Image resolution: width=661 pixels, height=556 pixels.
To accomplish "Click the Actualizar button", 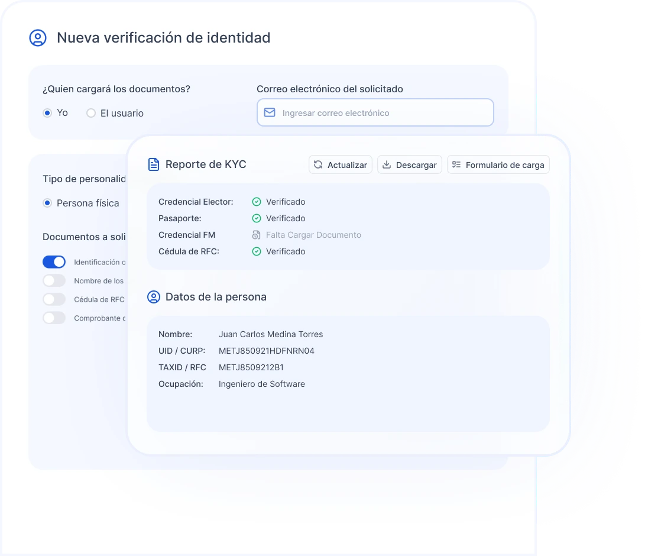I will pos(341,164).
